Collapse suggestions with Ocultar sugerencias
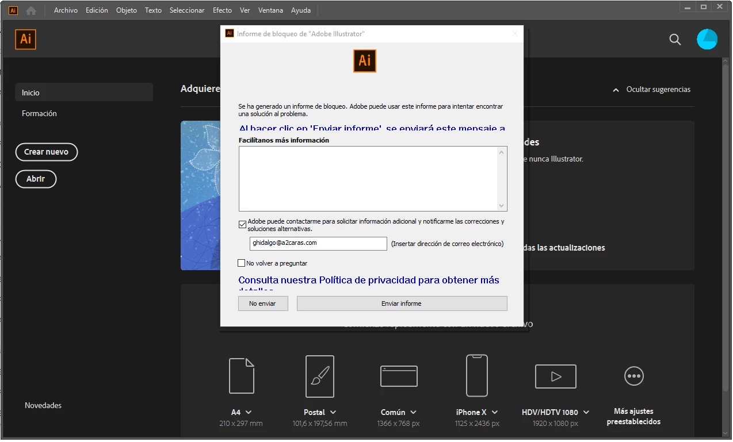733x442 pixels. pos(652,90)
